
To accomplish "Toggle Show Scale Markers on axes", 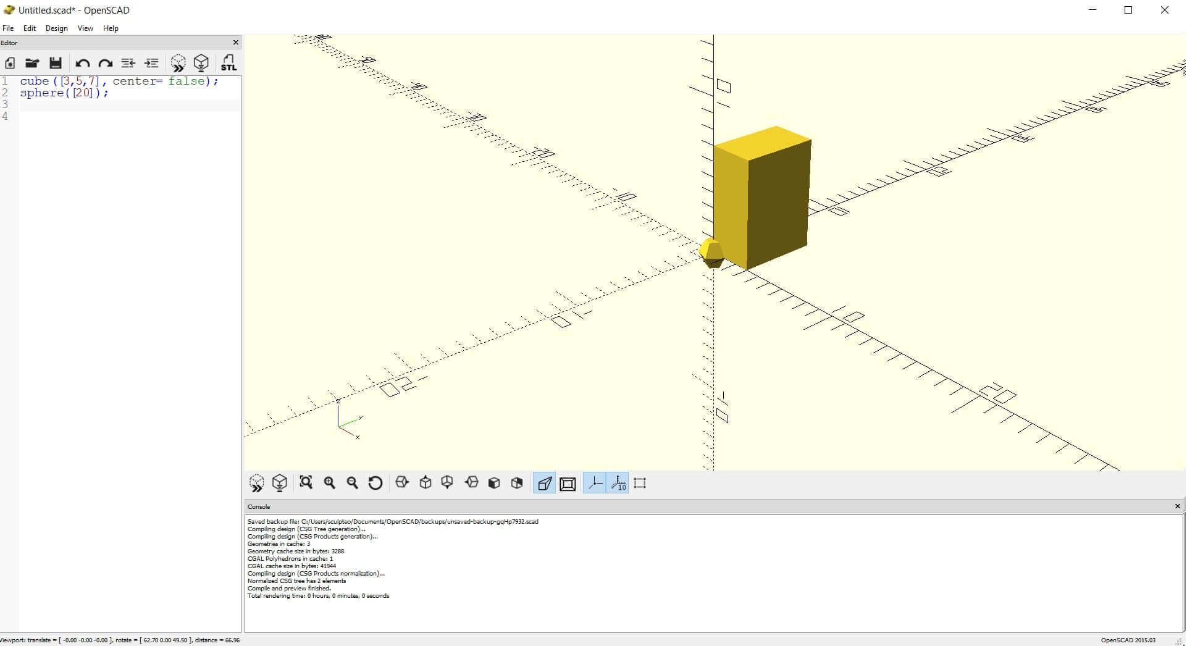I will pyautogui.click(x=618, y=483).
